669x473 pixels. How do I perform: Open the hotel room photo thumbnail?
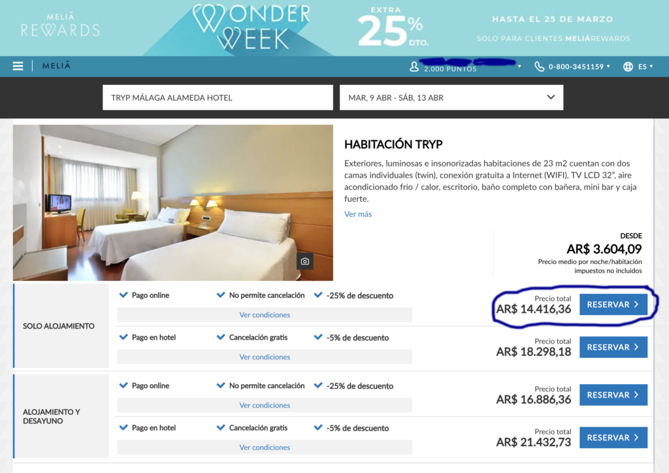point(172,203)
